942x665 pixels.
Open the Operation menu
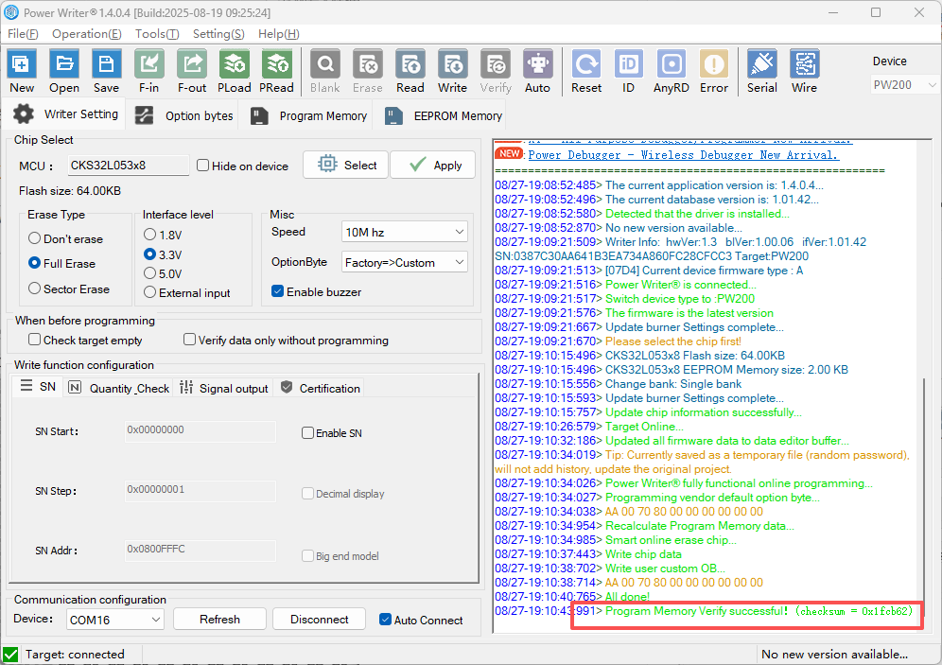(x=86, y=34)
